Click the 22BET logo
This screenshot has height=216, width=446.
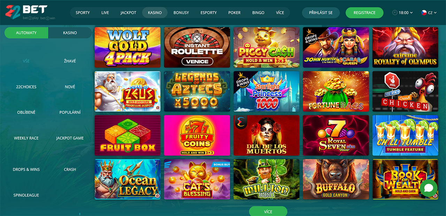click(x=26, y=13)
